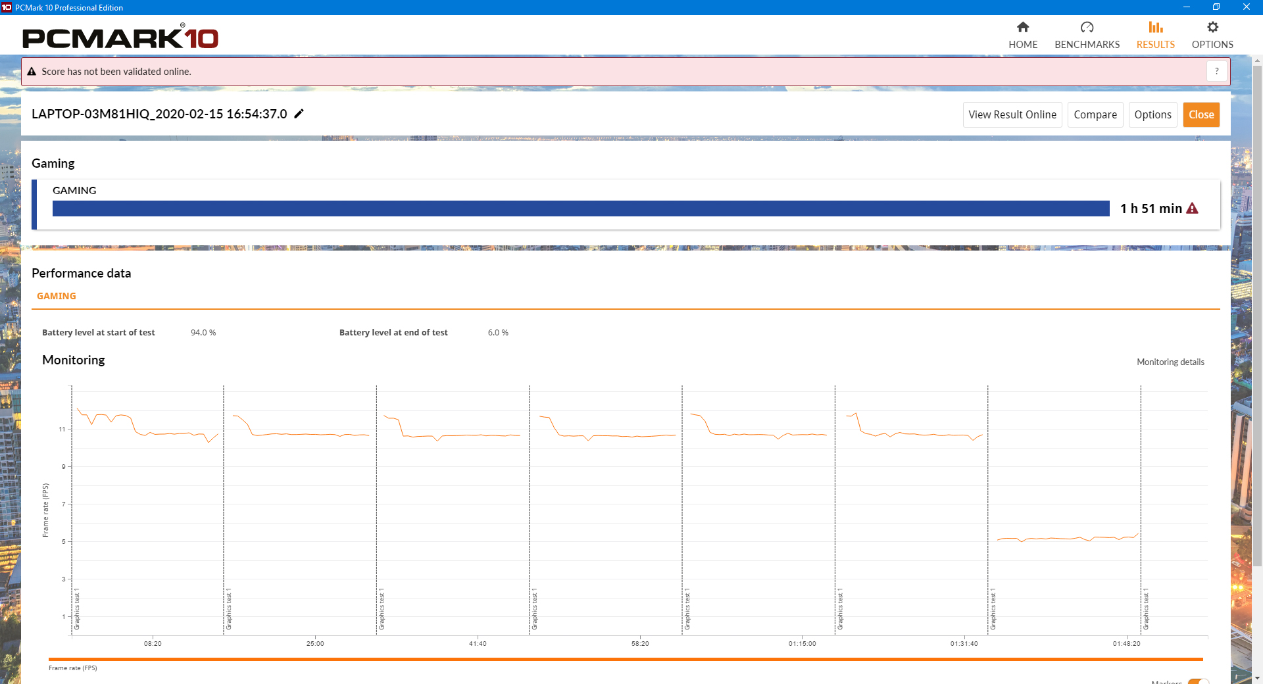Click the warning icon in the validation banner
The height and width of the screenshot is (684, 1263).
tap(32, 72)
